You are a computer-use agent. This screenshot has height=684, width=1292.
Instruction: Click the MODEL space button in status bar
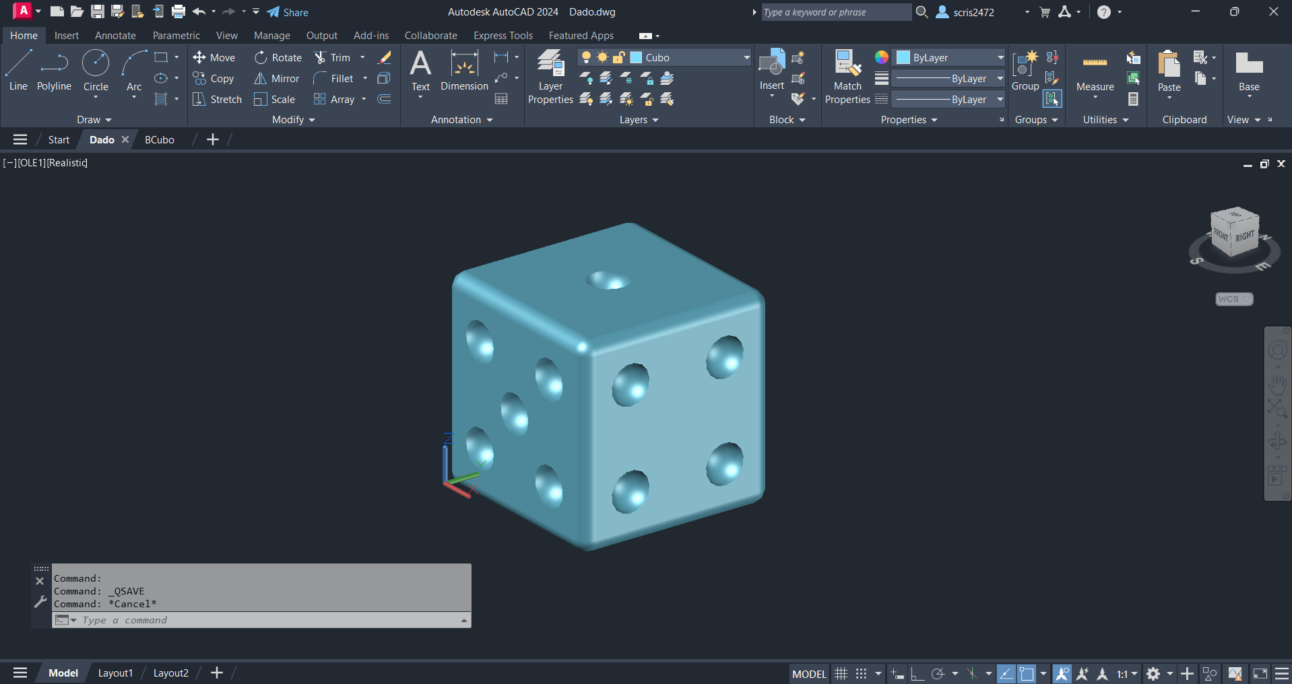(809, 674)
